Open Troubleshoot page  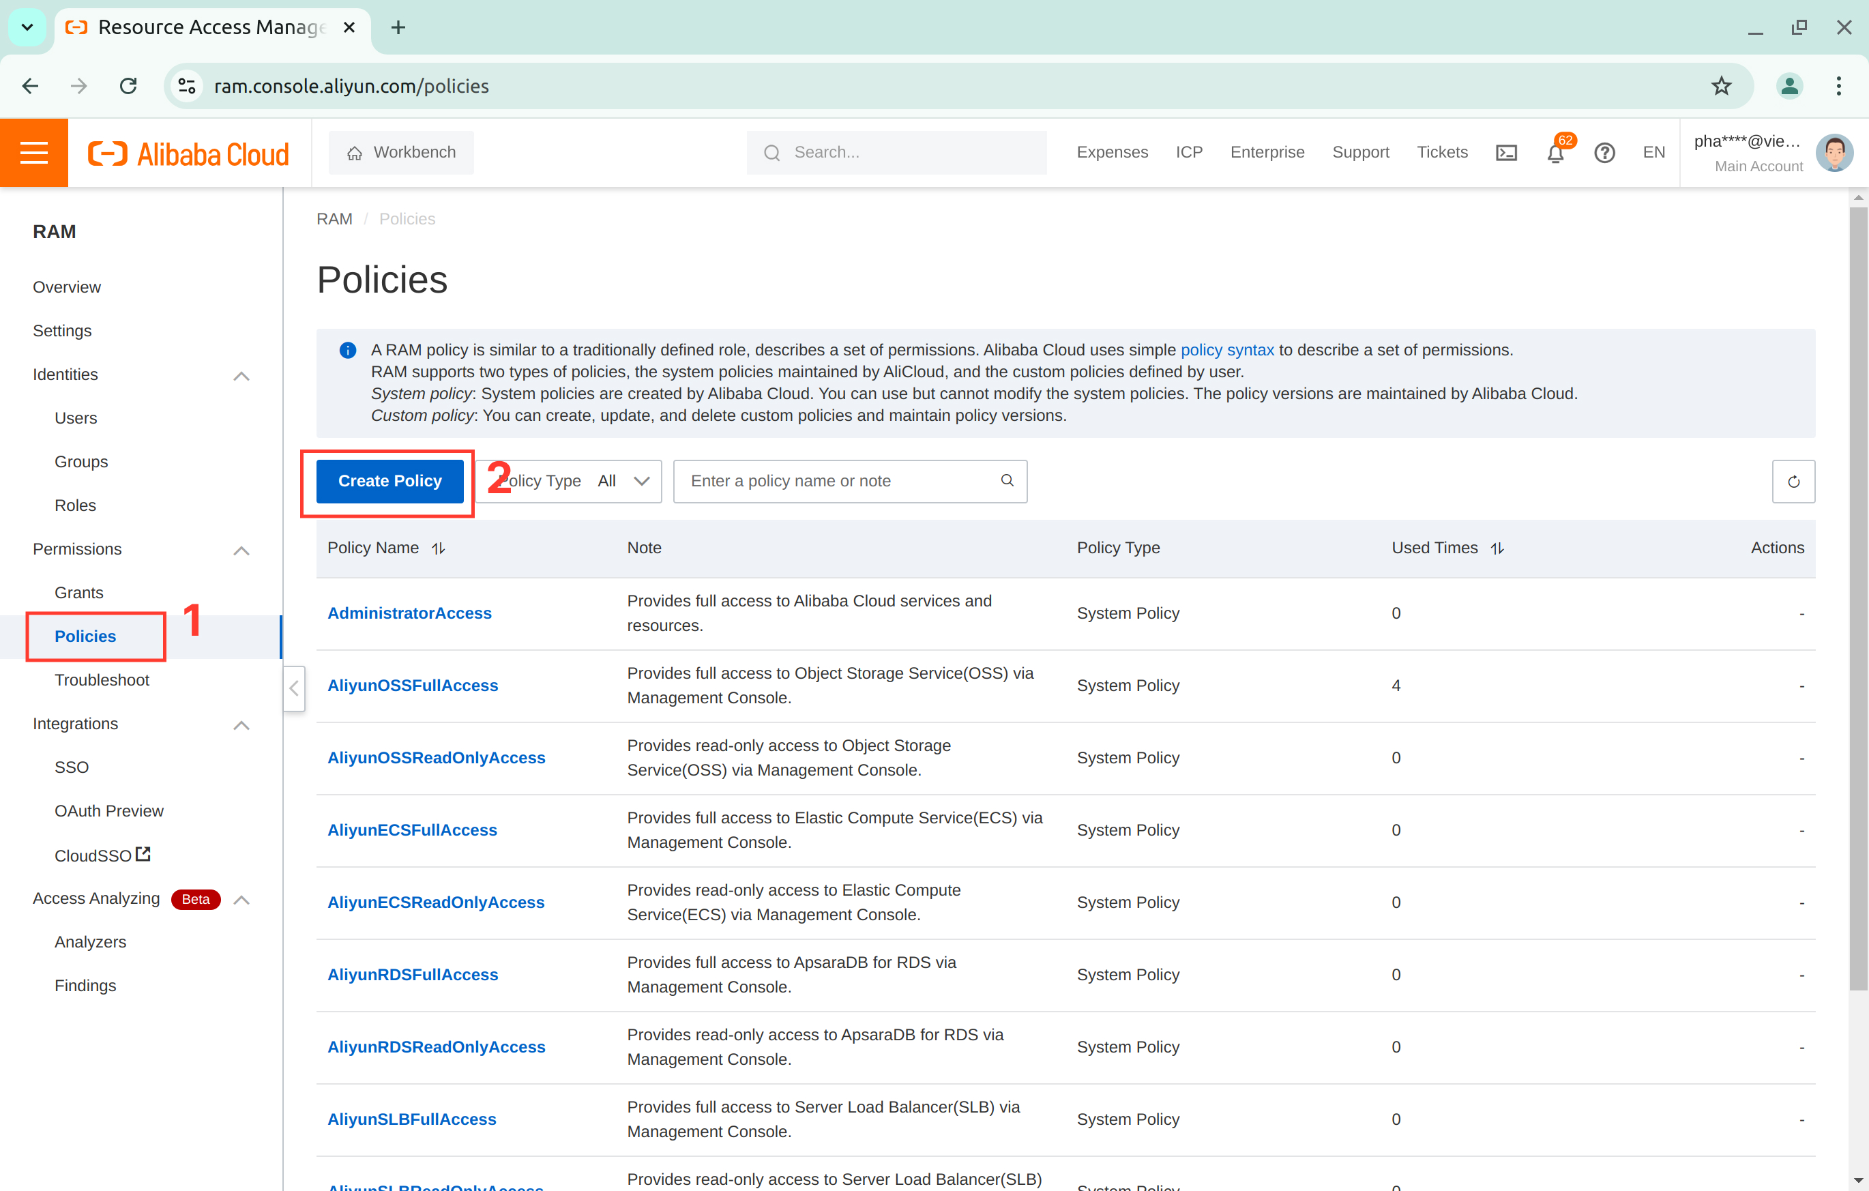pos(102,679)
